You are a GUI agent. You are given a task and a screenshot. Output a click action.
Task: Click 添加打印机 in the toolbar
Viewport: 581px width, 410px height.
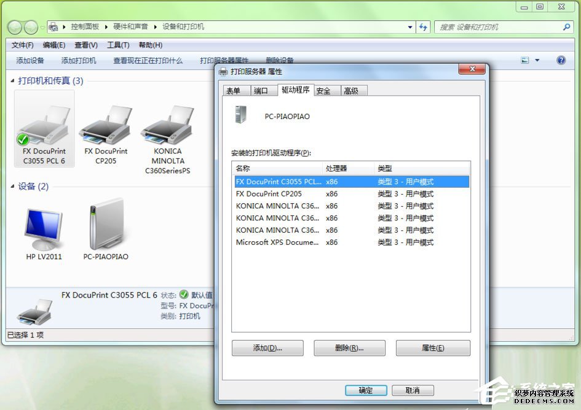click(78, 60)
